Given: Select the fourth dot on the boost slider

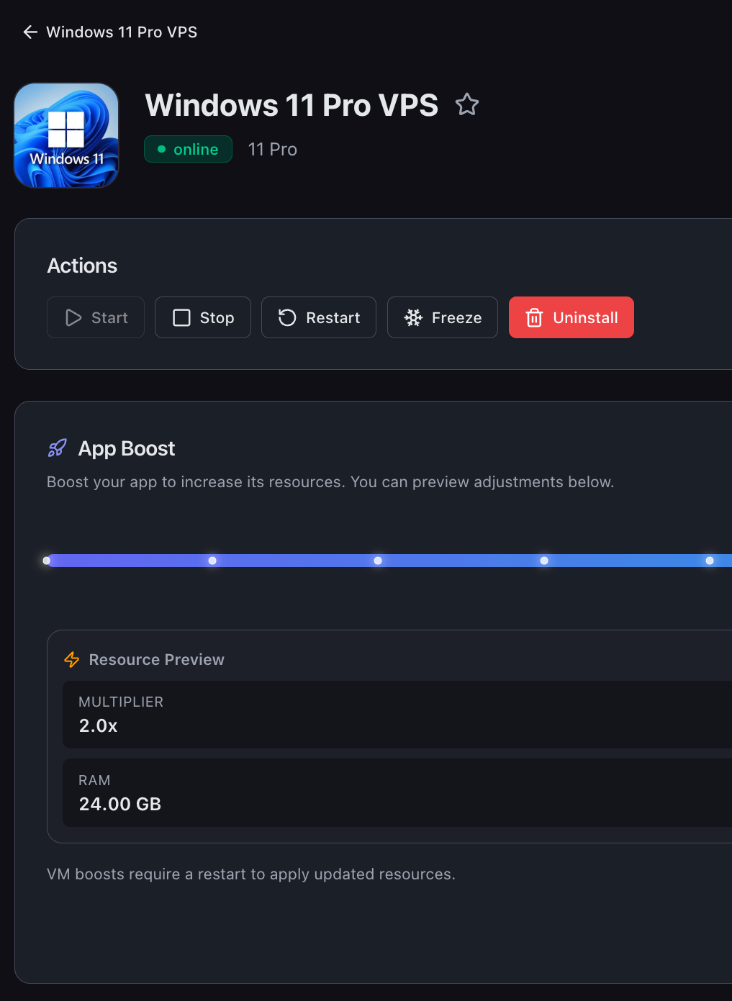Looking at the screenshot, I should coord(544,561).
